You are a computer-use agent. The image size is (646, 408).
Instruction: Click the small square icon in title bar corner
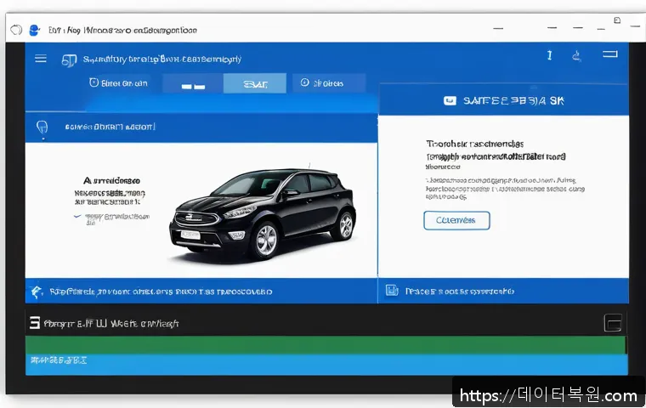[x=617, y=20]
